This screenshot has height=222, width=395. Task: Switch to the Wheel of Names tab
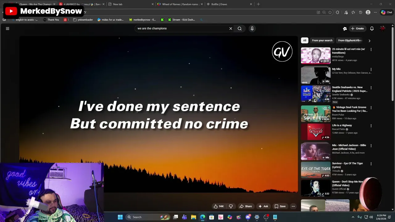tap(180, 4)
